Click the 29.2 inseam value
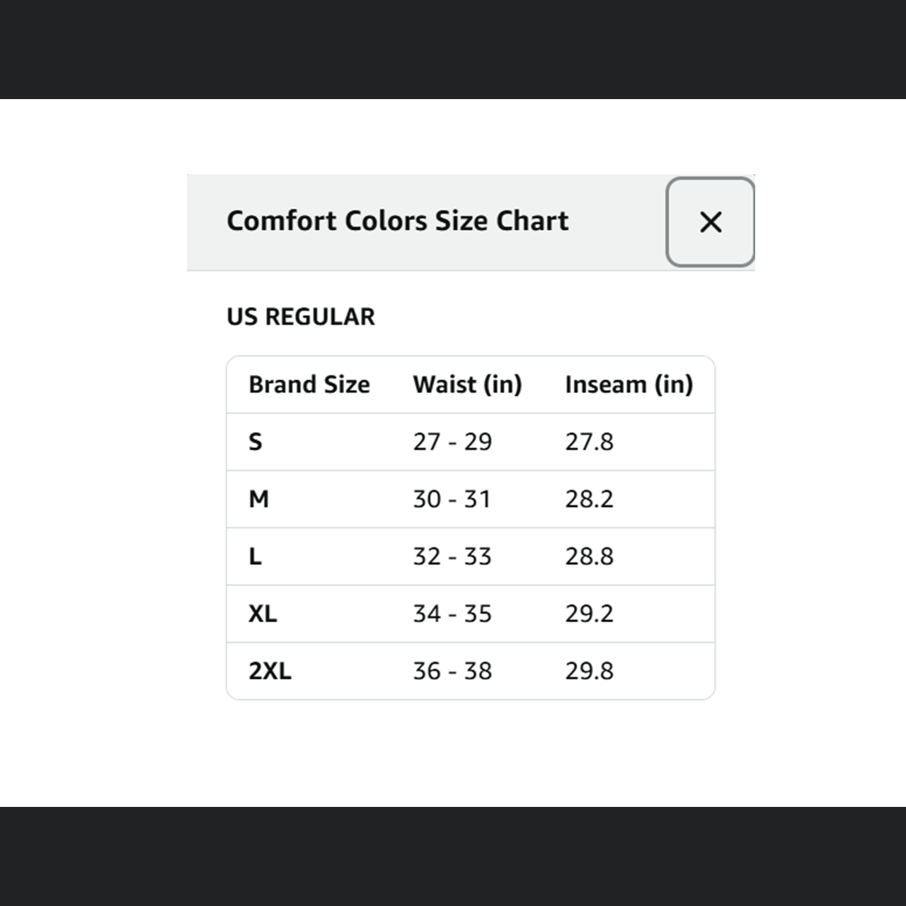 [x=589, y=614]
